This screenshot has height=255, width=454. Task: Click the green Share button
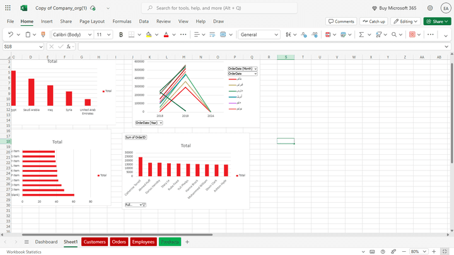[437, 21]
